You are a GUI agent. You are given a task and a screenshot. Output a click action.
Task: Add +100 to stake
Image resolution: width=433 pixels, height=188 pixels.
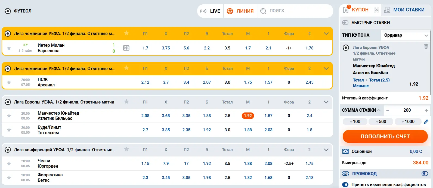click(355, 122)
